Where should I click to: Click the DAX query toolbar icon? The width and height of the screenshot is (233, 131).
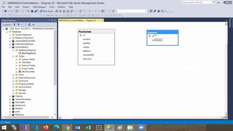pos(72,11)
